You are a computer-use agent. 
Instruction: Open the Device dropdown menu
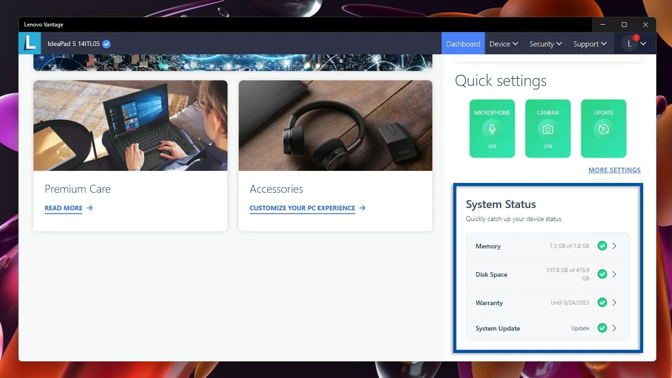click(x=503, y=44)
